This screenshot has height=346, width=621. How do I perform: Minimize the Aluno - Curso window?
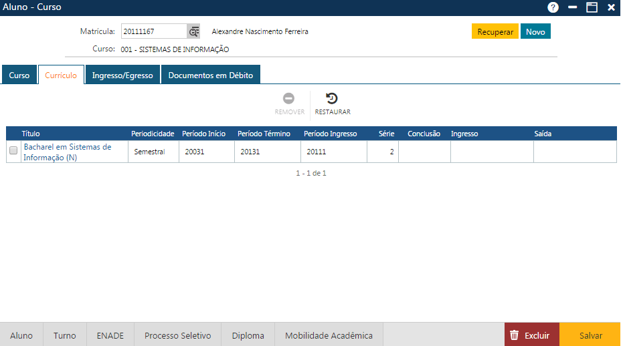(572, 7)
